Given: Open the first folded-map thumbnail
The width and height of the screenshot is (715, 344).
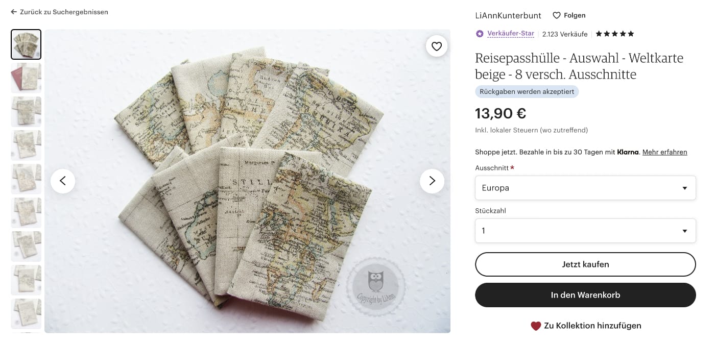Looking at the screenshot, I should tap(26, 44).
